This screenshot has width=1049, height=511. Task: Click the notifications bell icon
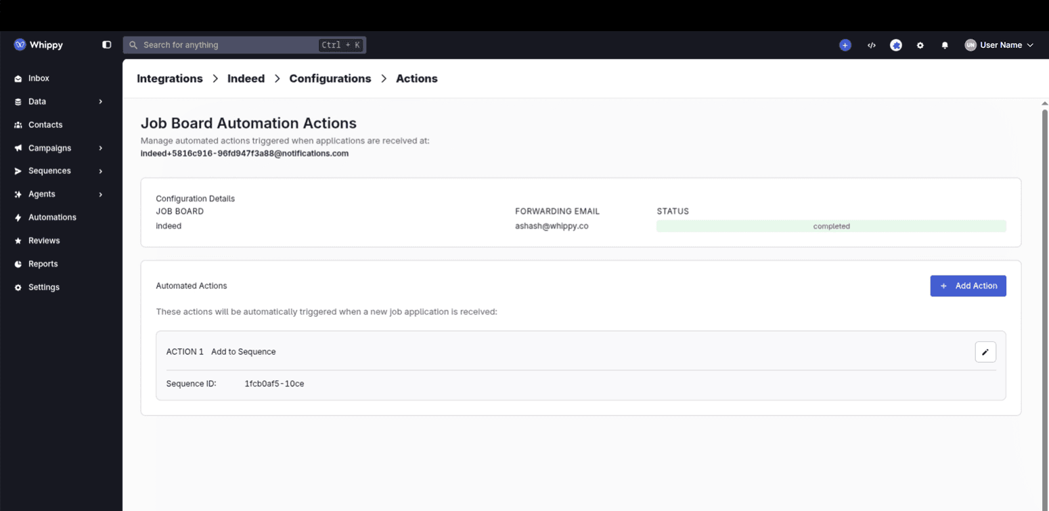(x=945, y=45)
